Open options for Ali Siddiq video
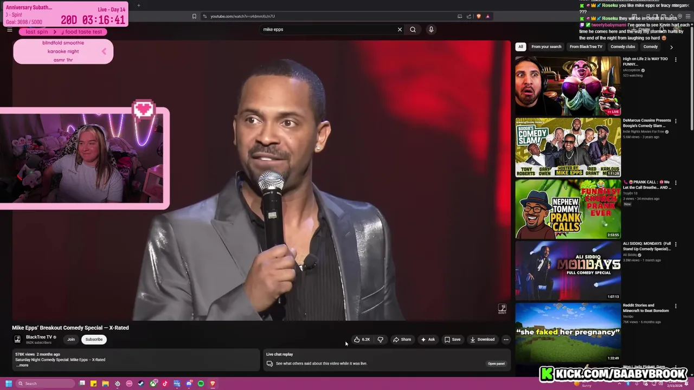The width and height of the screenshot is (694, 390). coord(676,244)
